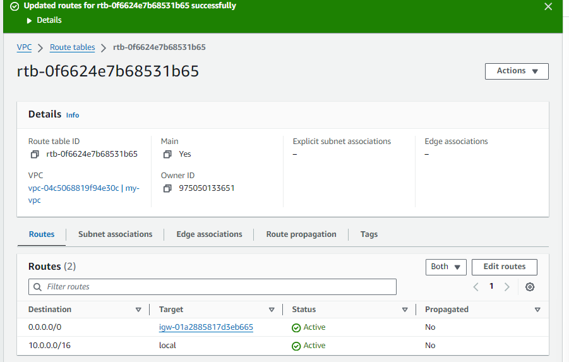This screenshot has width=569, height=362.
Task: Sort routes by Target column
Action: (x=272, y=310)
